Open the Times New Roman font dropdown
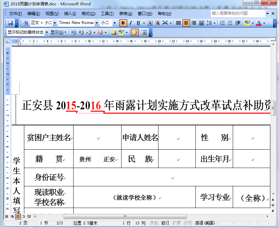 click(97, 23)
